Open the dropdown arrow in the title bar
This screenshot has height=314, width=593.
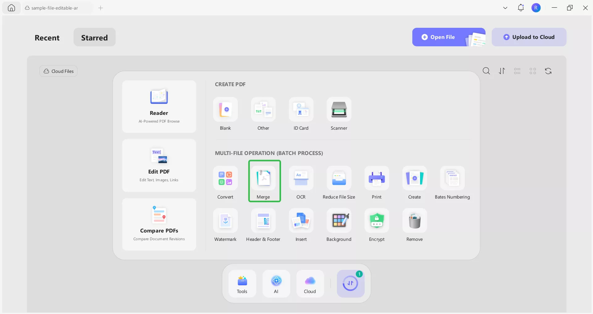point(505,8)
